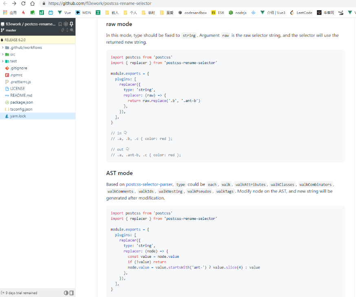Click the walkCombinators inline code
Image resolution: width=356 pixels, height=297 pixels.
[x=315, y=184]
